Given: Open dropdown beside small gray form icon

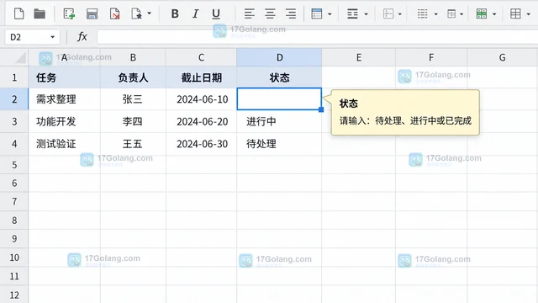Looking at the screenshot, I should [462, 14].
